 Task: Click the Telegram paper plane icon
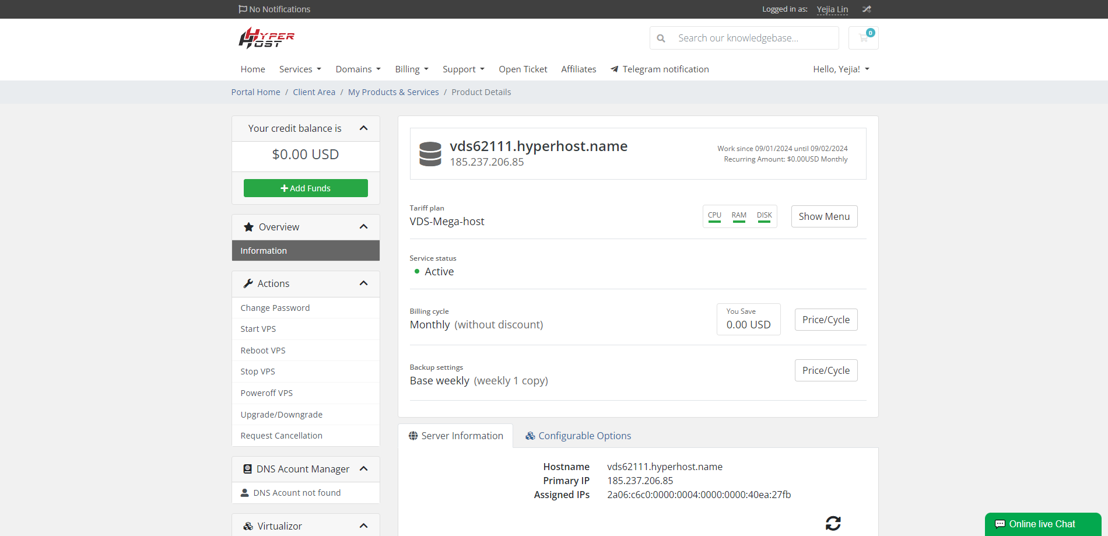614,69
